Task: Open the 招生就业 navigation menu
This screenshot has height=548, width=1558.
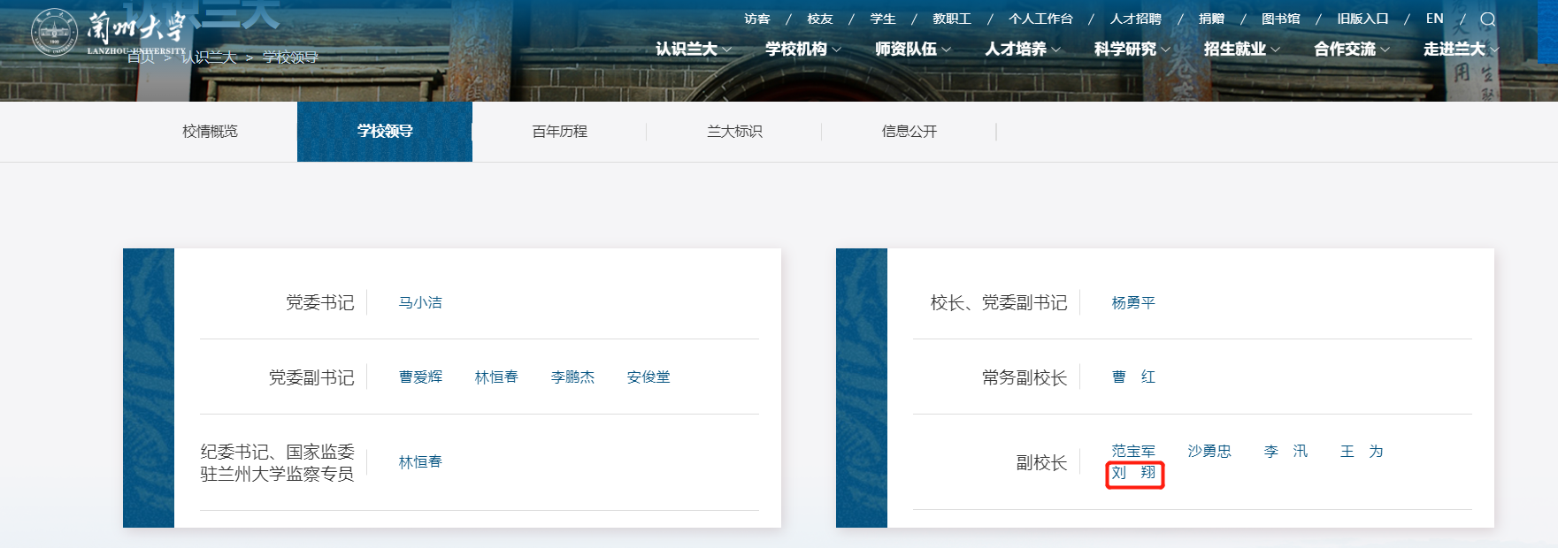Action: [1241, 49]
